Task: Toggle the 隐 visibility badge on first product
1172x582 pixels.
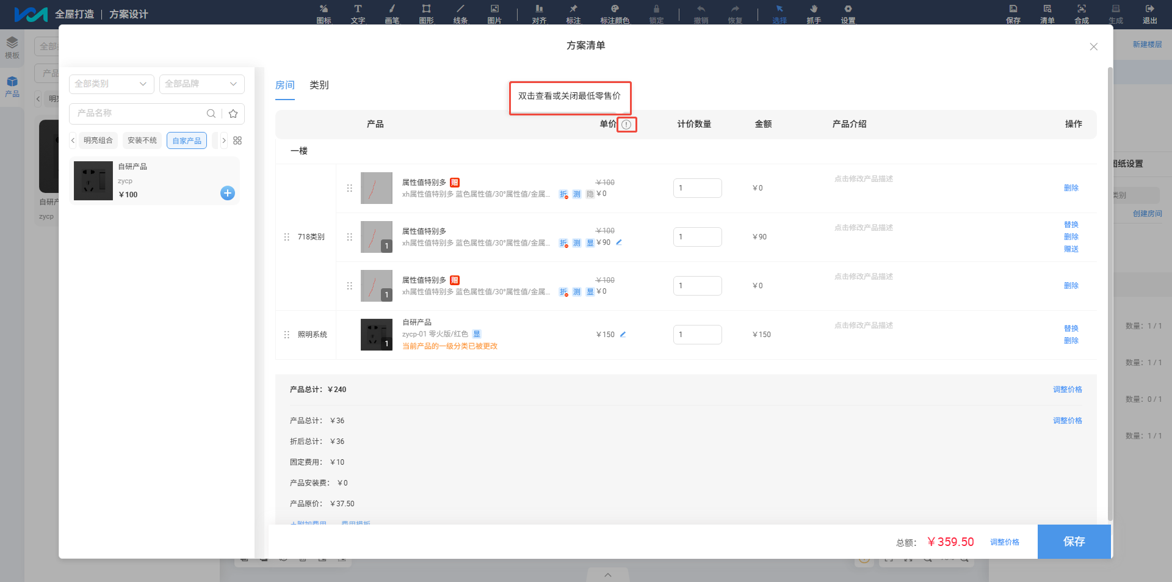Action: [x=590, y=194]
